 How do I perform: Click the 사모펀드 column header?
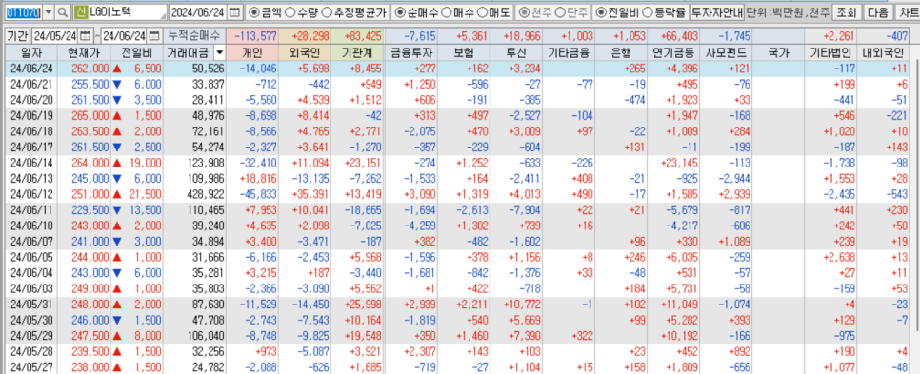(x=727, y=52)
